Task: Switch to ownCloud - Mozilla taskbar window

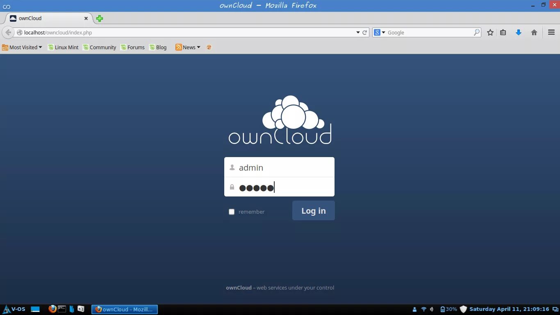Action: pos(124,309)
